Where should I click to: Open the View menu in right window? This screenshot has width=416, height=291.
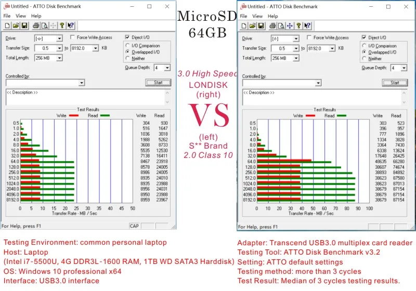[257, 16]
